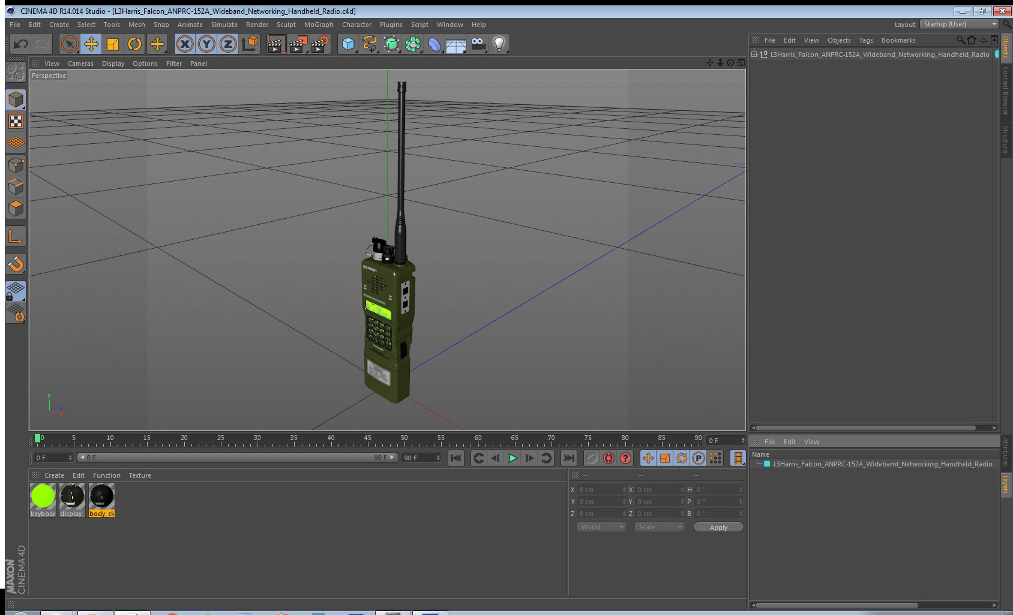1013x615 pixels.
Task: Activate the Scale tool
Action: [x=113, y=44]
